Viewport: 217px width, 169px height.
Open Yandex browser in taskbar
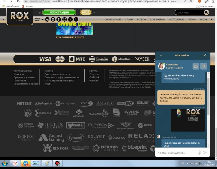click(x=15, y=164)
